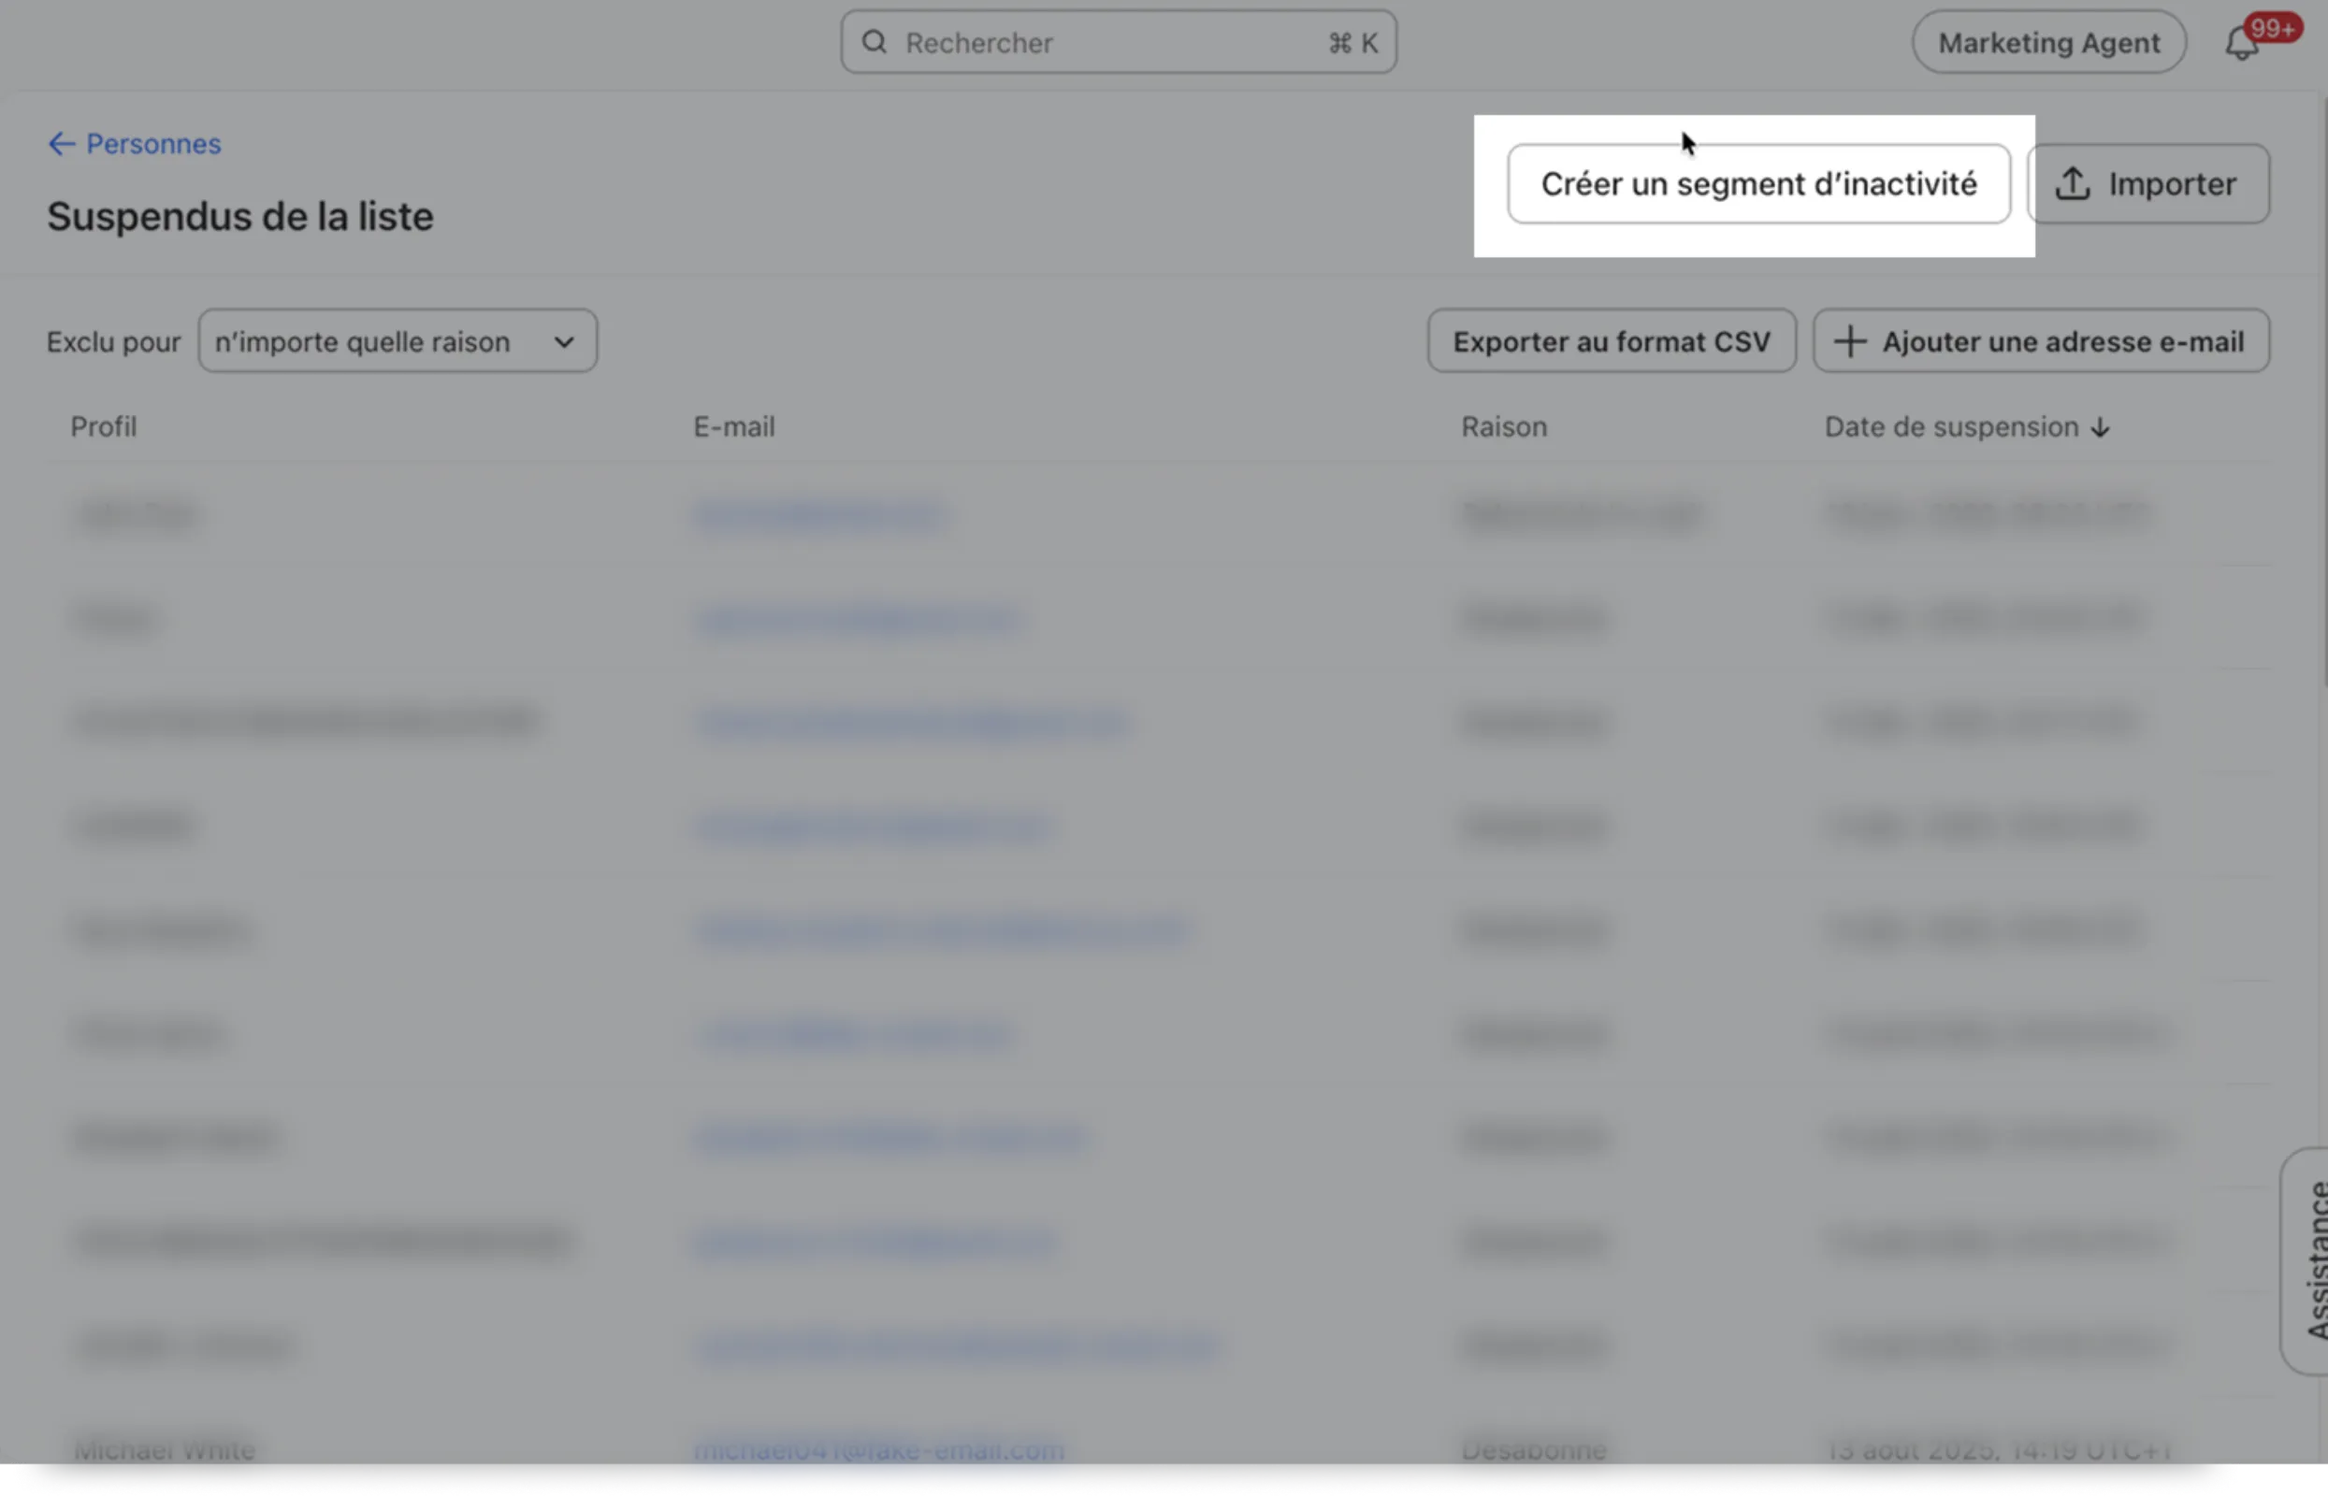Click the 99+ notification badge
The width and height of the screenshot is (2328, 1496).
point(2272,28)
